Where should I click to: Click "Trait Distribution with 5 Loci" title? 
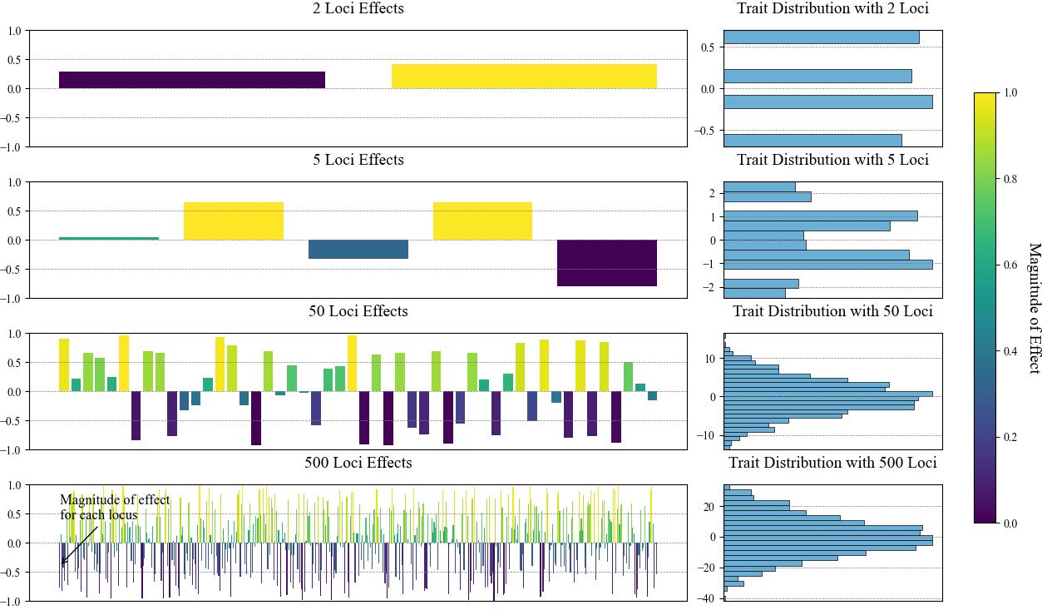(832, 160)
